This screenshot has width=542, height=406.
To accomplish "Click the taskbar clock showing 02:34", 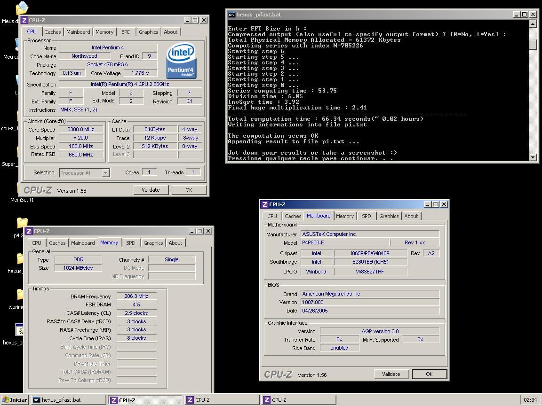I will [530, 400].
